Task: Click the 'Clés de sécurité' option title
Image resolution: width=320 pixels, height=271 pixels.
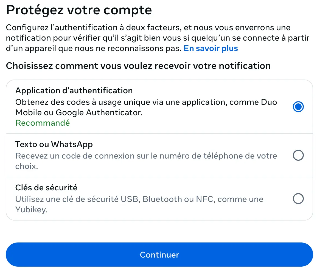Action: point(46,188)
